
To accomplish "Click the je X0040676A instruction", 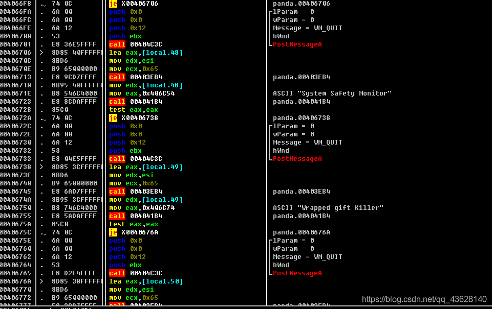I will [x=134, y=232].
